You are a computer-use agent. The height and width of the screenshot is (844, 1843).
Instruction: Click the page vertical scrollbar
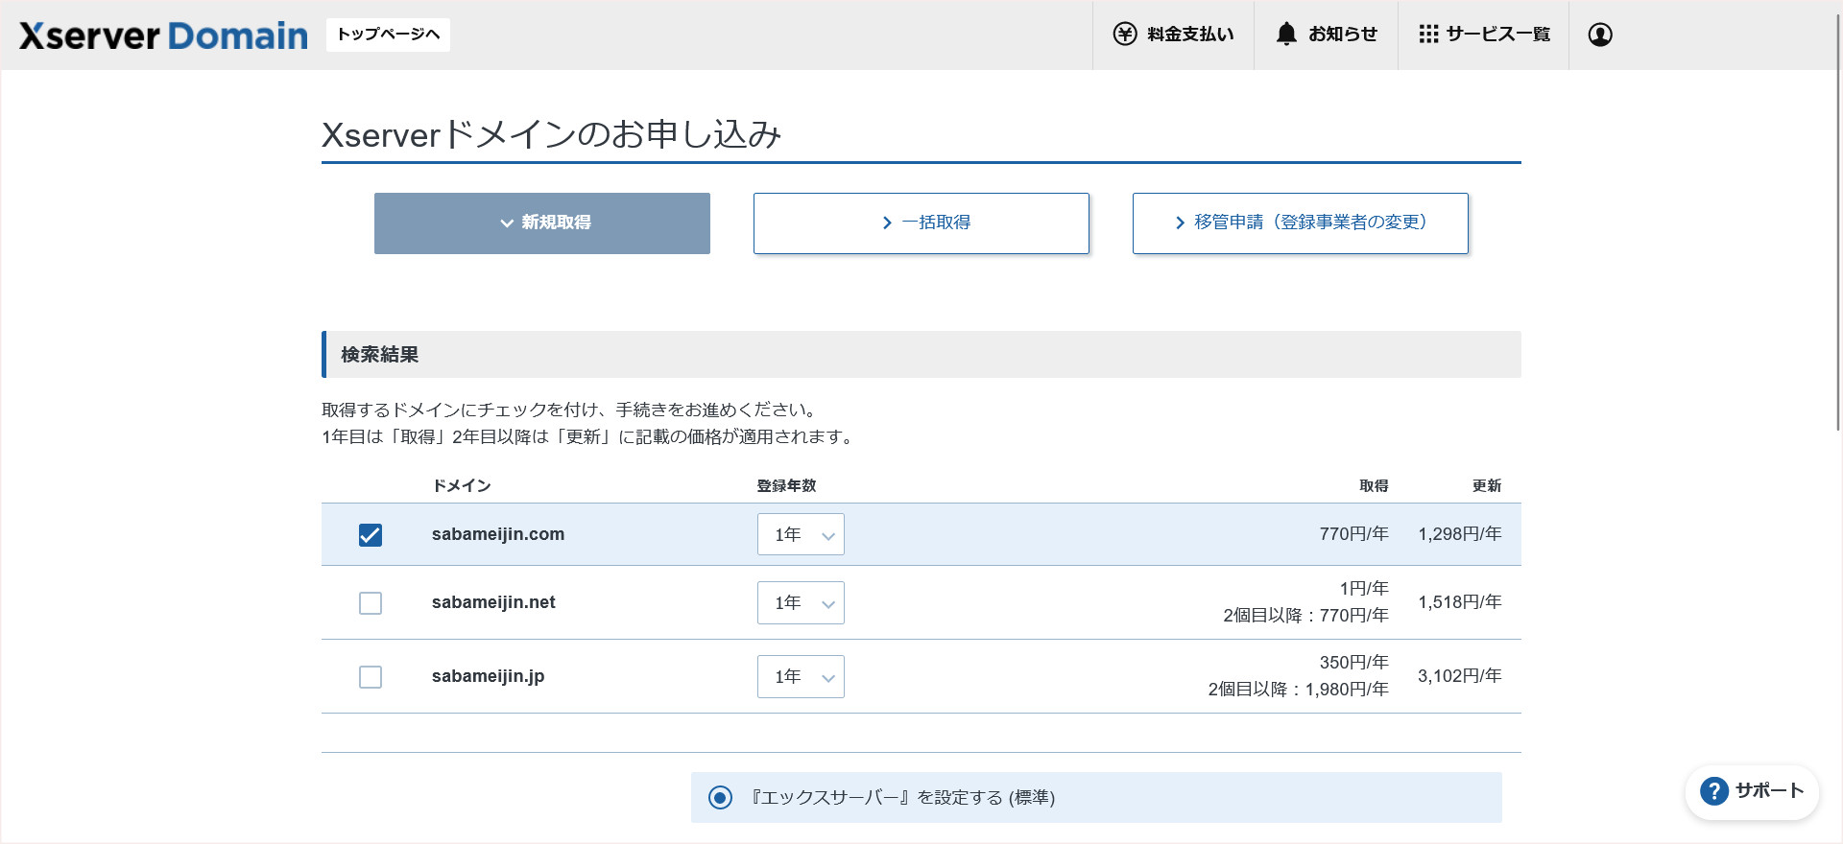1838,221
